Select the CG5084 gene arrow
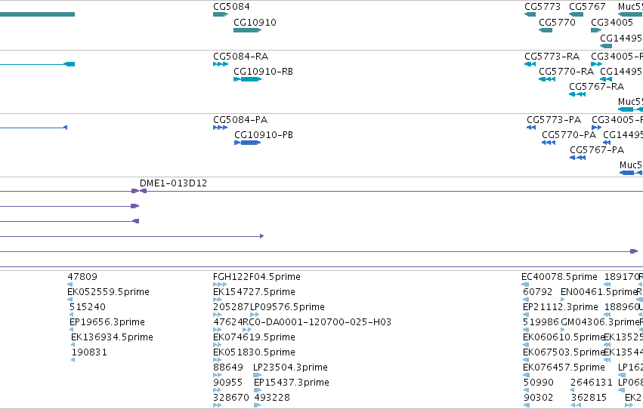The width and height of the screenshot is (643, 409). tap(221, 14)
